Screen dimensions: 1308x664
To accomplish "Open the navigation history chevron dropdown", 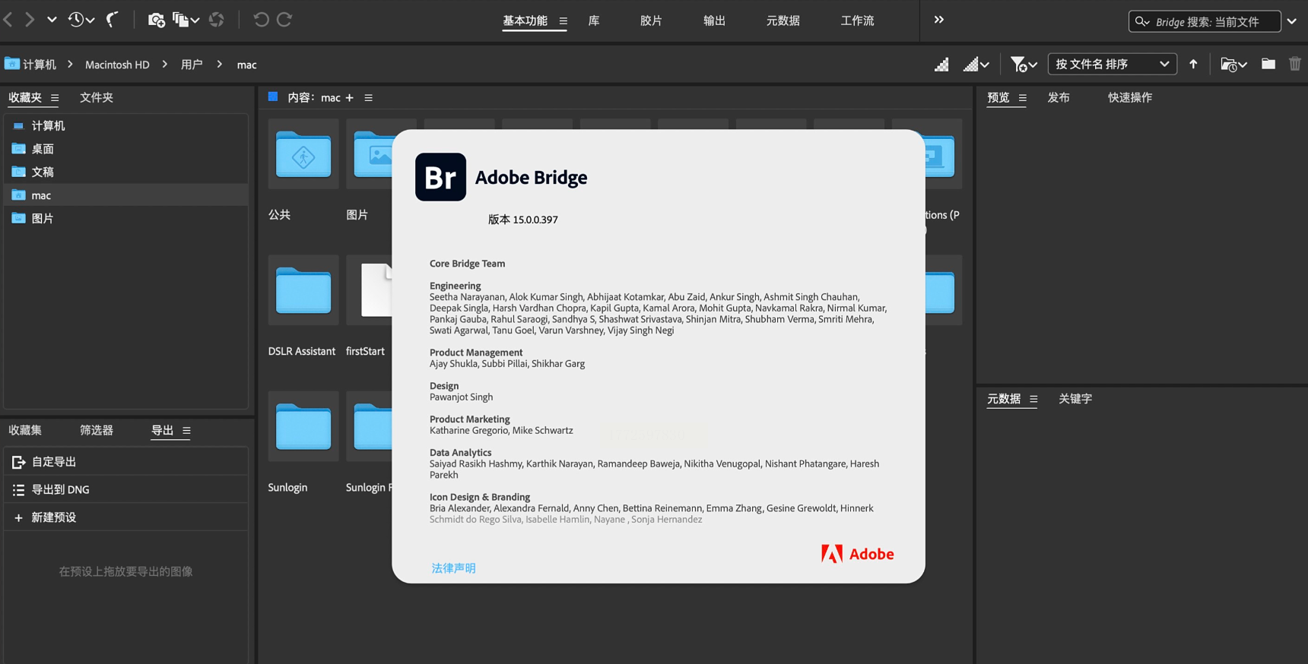I will [52, 20].
